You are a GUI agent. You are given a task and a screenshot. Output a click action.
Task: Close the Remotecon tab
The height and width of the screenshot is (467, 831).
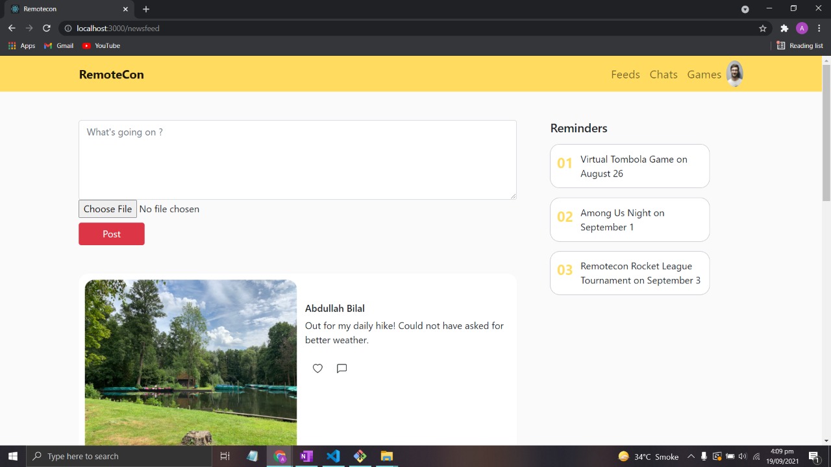coord(125,9)
